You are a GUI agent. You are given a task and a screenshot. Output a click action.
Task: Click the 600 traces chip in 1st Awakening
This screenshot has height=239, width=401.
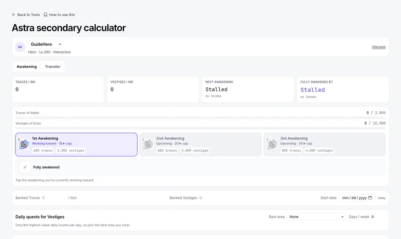pos(43,150)
